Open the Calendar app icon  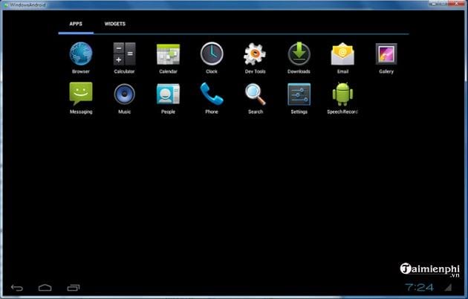coord(168,54)
